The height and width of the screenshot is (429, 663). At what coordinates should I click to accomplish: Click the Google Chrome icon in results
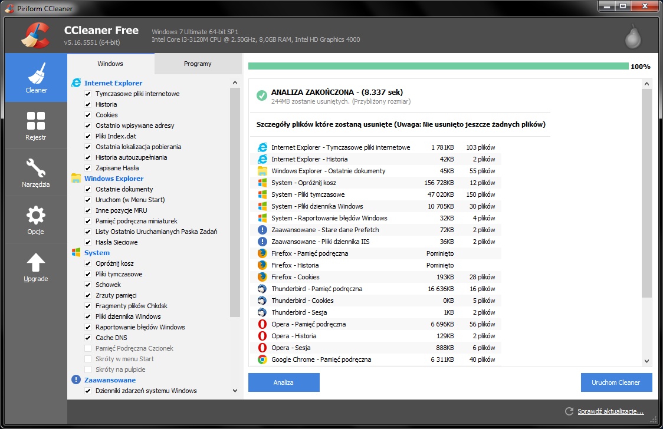click(x=262, y=359)
